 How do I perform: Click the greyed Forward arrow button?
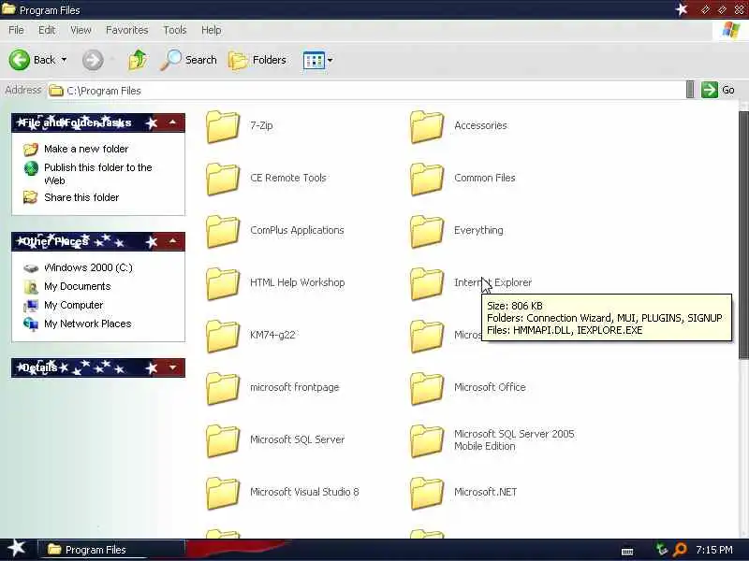[x=93, y=61]
